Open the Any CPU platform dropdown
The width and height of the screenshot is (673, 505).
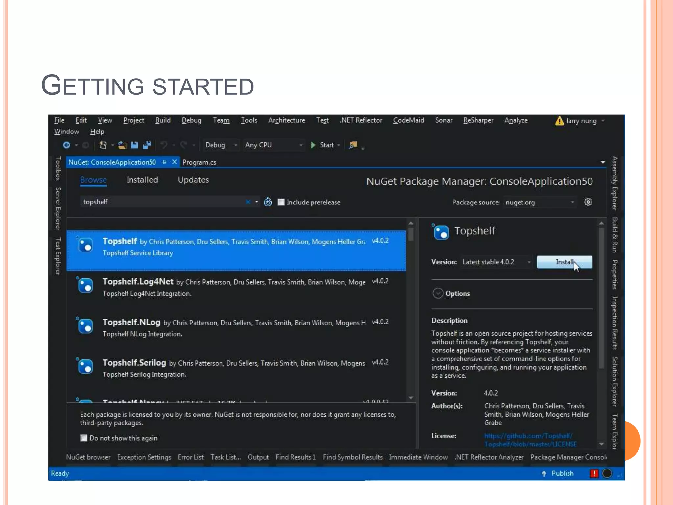click(274, 145)
